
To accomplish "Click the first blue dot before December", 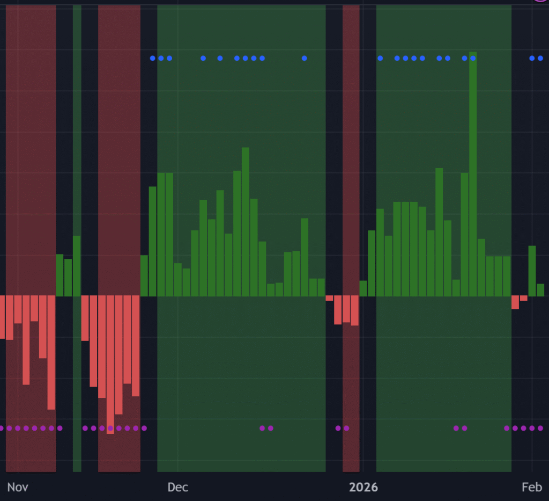I will coord(153,58).
